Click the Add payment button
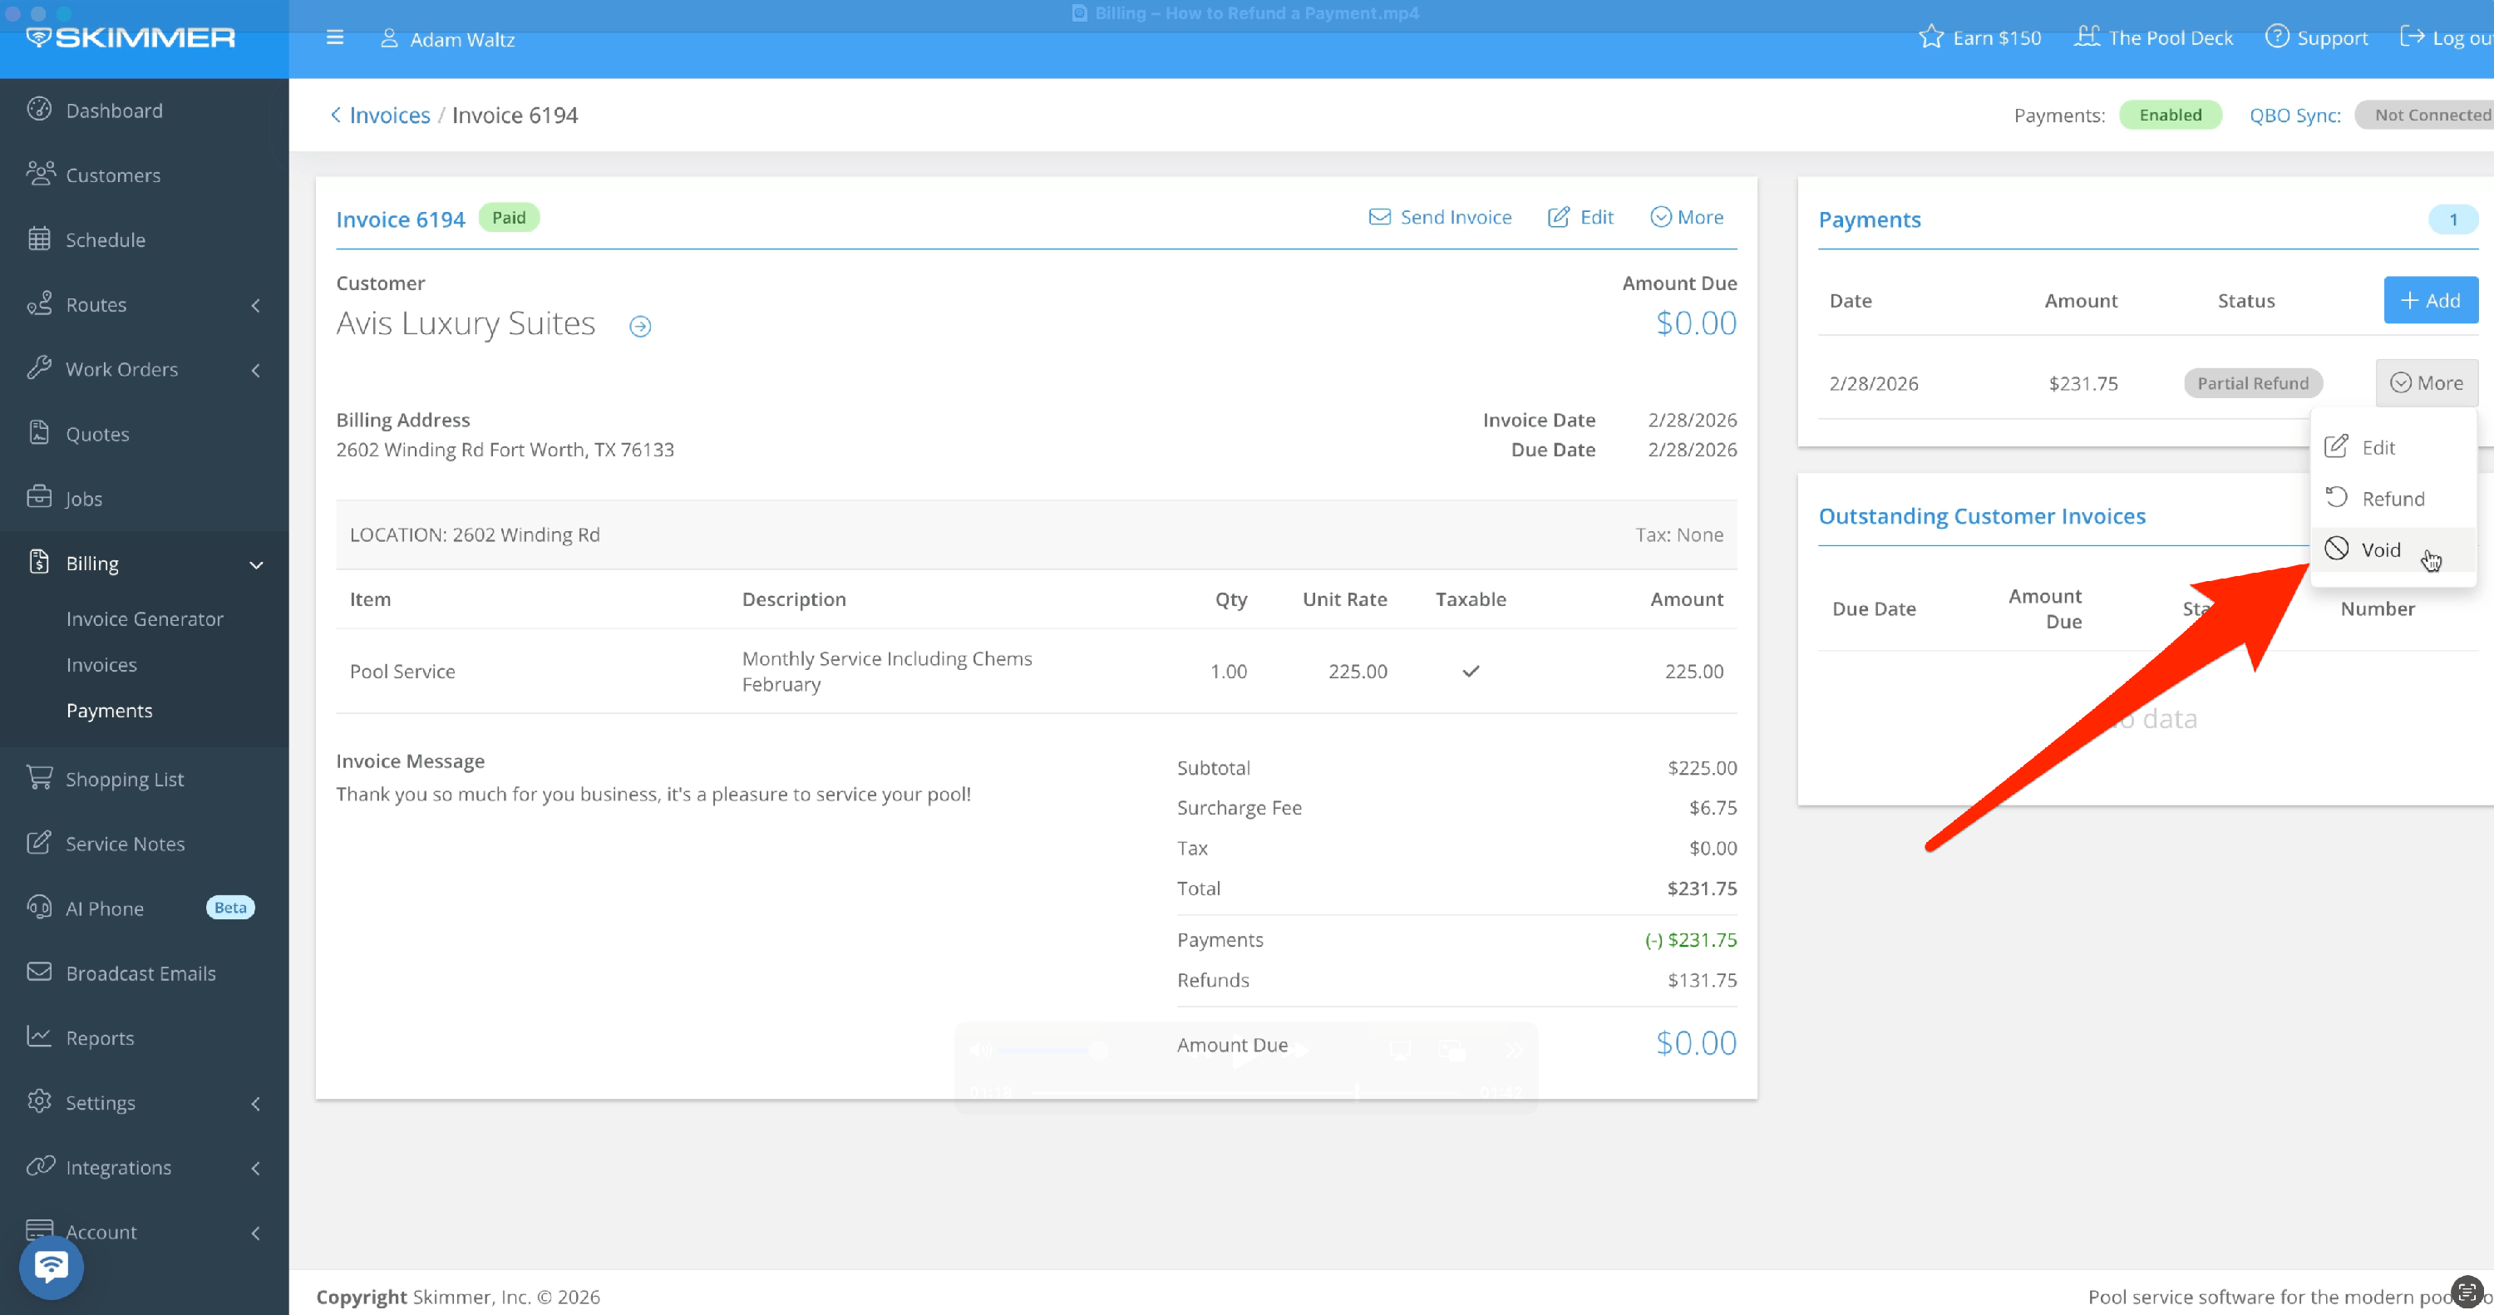The height and width of the screenshot is (1315, 2494). pyautogui.click(x=2430, y=300)
